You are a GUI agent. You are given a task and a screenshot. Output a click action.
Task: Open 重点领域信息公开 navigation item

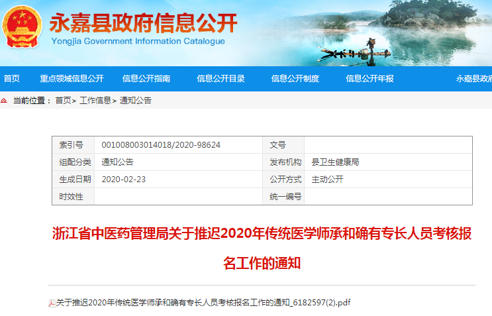[72, 79]
